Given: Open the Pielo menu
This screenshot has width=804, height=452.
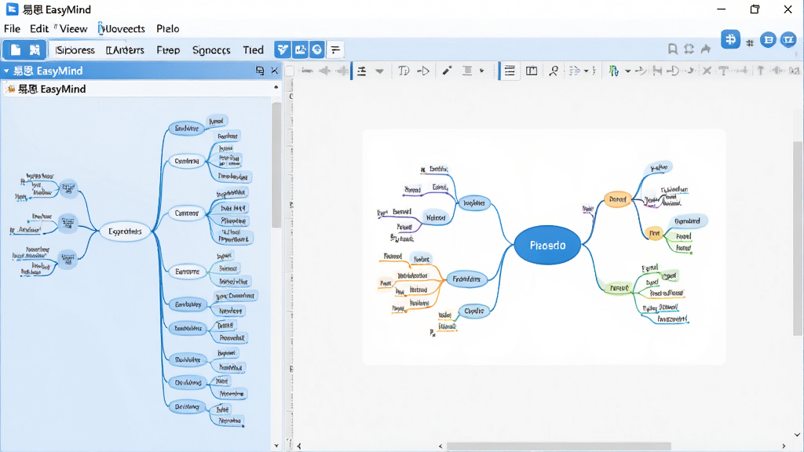Looking at the screenshot, I should pyautogui.click(x=168, y=29).
